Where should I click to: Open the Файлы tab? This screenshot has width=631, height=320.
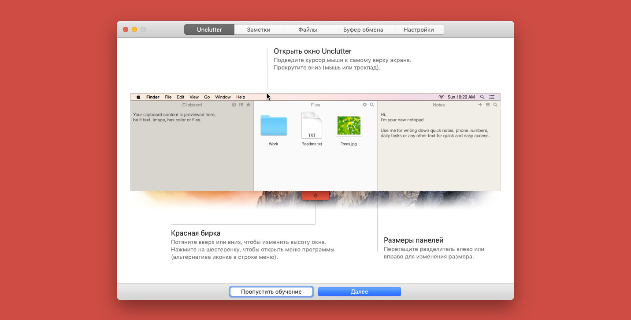[x=307, y=30]
